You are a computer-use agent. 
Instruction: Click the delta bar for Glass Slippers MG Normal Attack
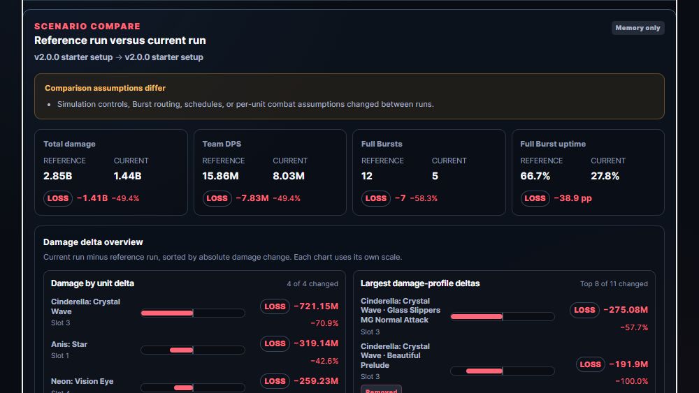tap(503, 316)
